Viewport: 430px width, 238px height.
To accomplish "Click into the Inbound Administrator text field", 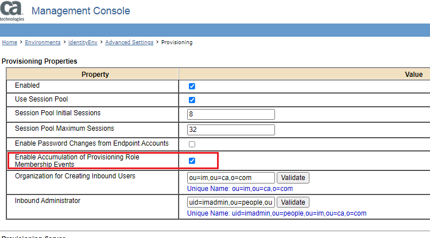I will (231, 202).
